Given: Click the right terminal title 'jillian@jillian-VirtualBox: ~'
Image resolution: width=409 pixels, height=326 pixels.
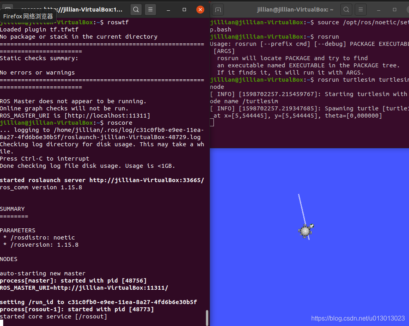Looking at the screenshot, I should coord(295,10).
